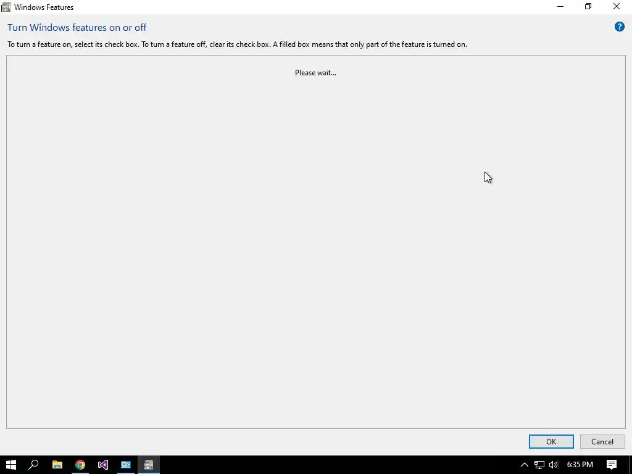Open the network status tray icon
Screen dimensions: 632x474
[x=539, y=465]
